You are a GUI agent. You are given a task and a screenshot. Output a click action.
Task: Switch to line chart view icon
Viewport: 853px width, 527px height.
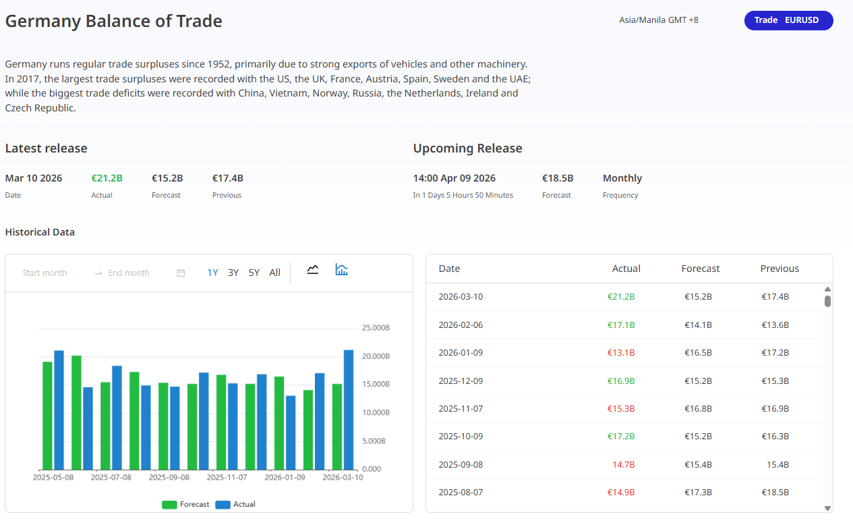(x=312, y=270)
